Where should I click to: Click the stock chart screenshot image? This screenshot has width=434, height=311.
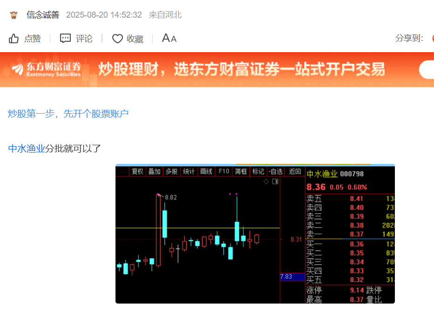pyautogui.click(x=255, y=234)
